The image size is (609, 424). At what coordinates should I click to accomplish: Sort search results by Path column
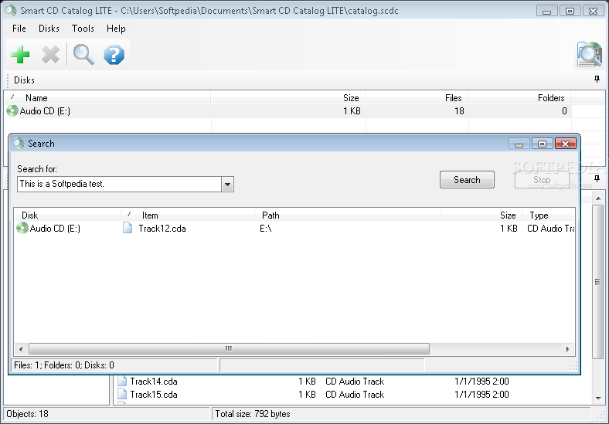348,215
